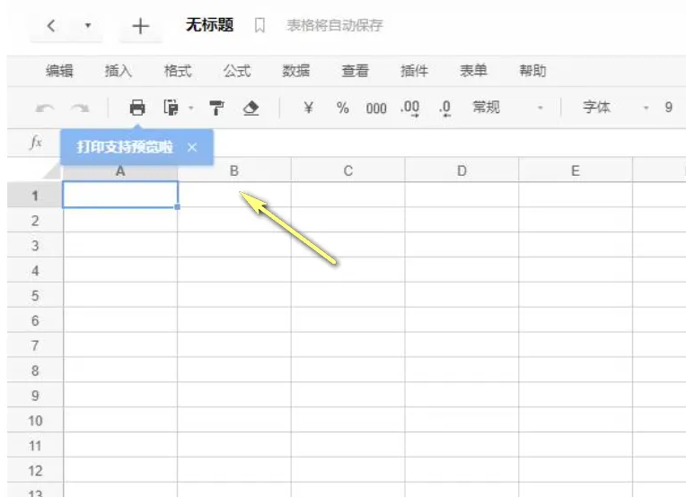Apply thousands separator 000 format
The height and width of the screenshot is (497, 686).
point(375,108)
